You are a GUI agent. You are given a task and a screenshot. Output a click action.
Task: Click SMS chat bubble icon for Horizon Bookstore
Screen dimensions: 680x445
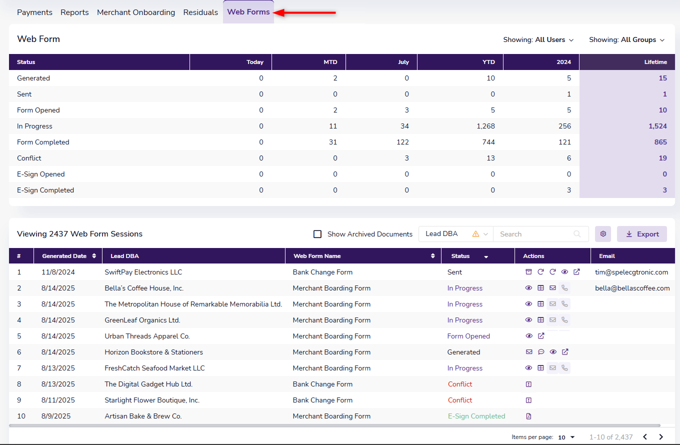click(541, 352)
